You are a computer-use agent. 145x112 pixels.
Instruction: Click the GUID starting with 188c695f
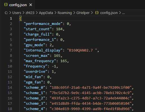[91, 88]
